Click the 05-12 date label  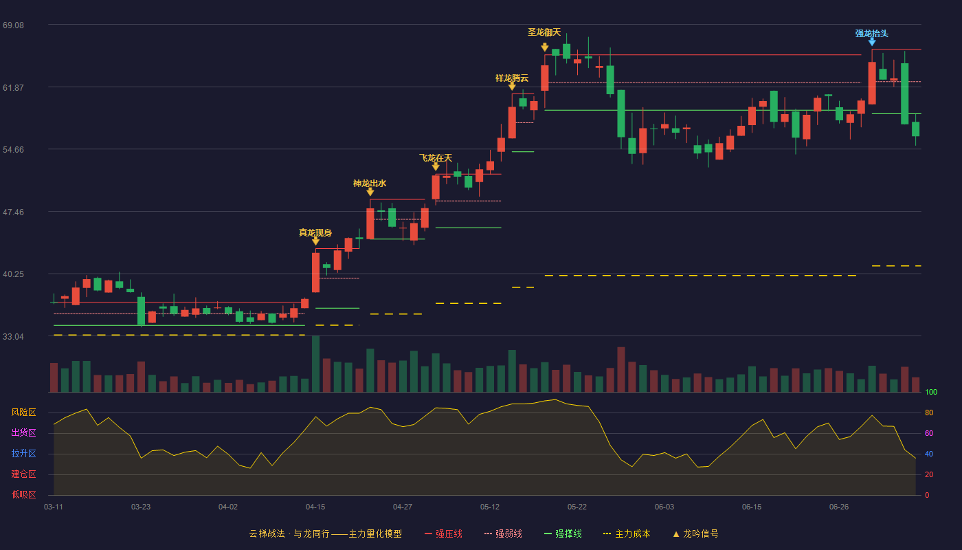tap(490, 507)
